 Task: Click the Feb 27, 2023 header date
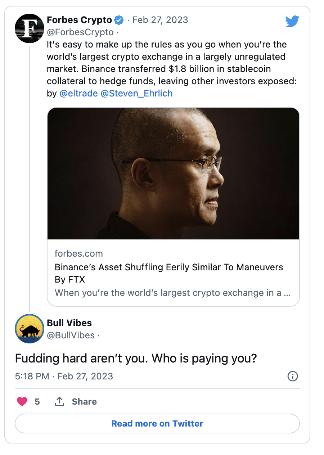tap(160, 20)
